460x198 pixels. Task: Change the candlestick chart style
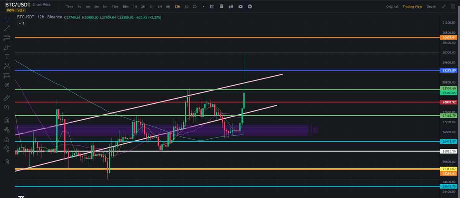coord(231,6)
